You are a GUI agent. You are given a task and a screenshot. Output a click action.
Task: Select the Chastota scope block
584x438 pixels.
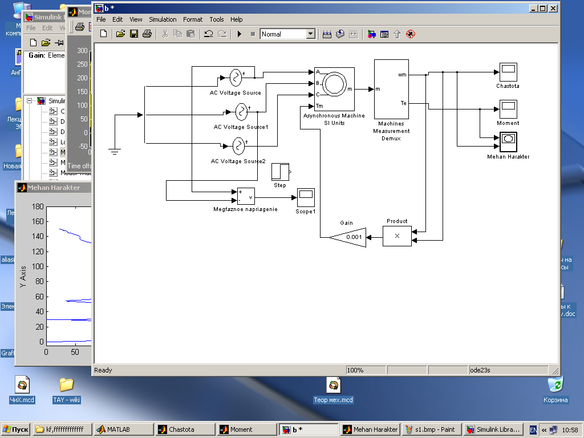(508, 72)
